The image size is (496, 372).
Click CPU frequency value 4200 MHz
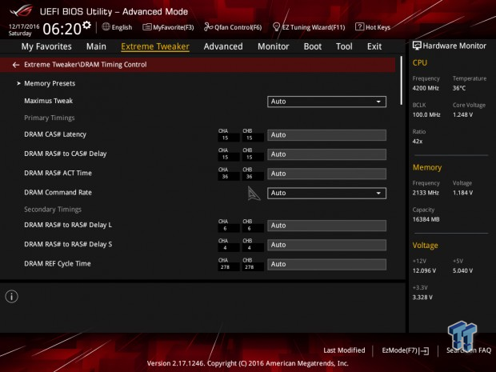click(x=426, y=88)
